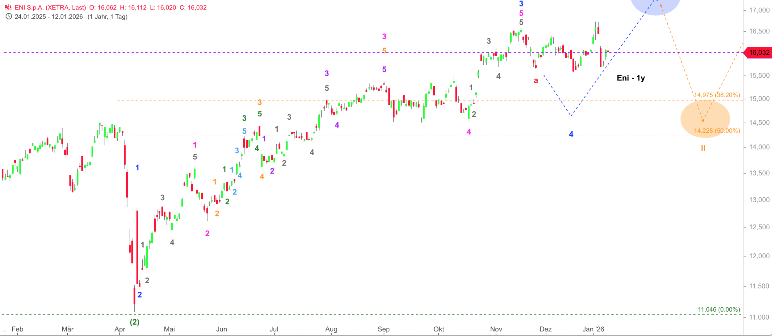Click the red 16,032 current price tag
Screen dimensions: 772x336
tap(759, 52)
